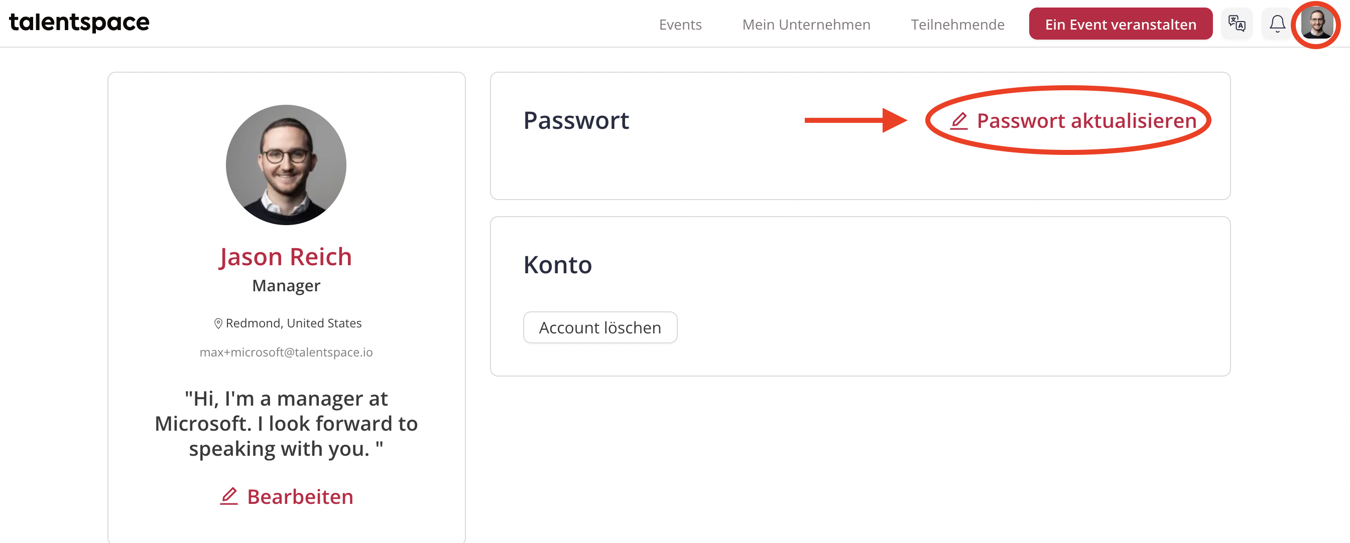Go to Mein Unternehmen

click(x=806, y=24)
